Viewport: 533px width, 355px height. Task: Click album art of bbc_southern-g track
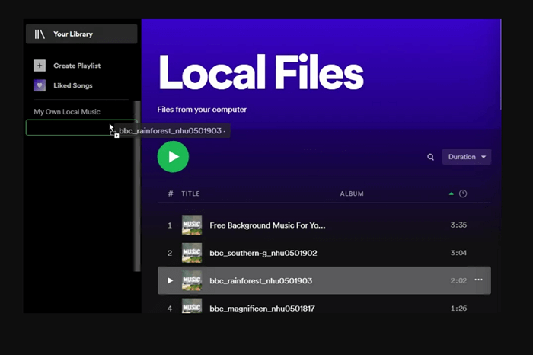(192, 253)
